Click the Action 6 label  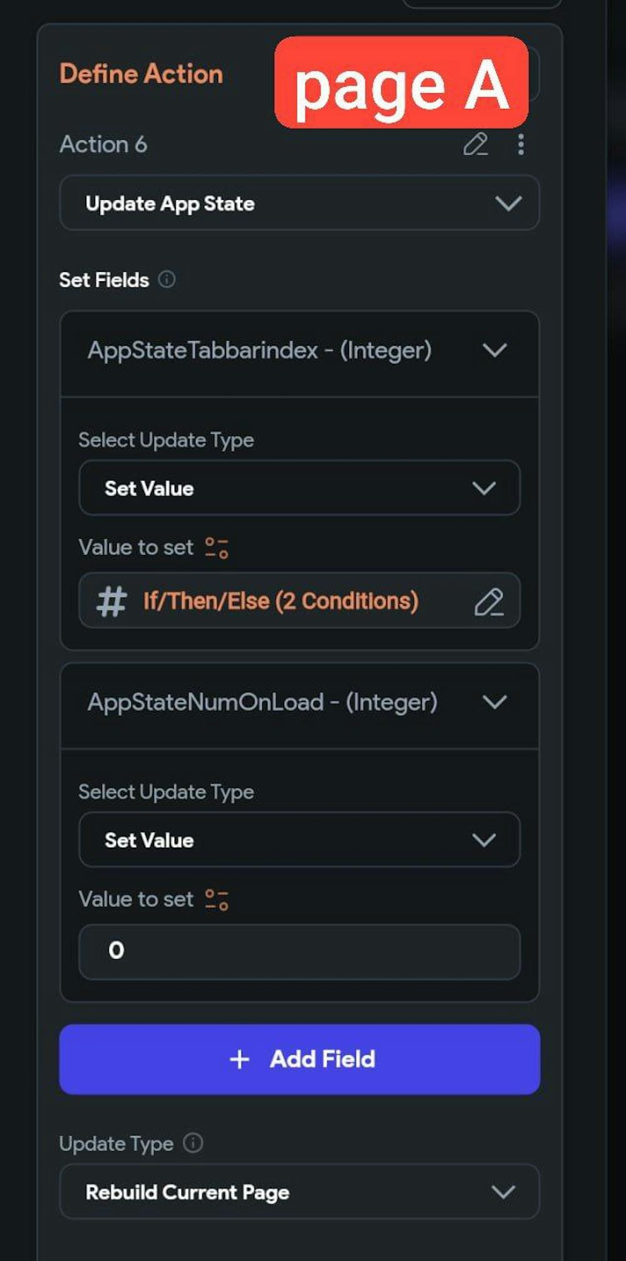coord(103,145)
